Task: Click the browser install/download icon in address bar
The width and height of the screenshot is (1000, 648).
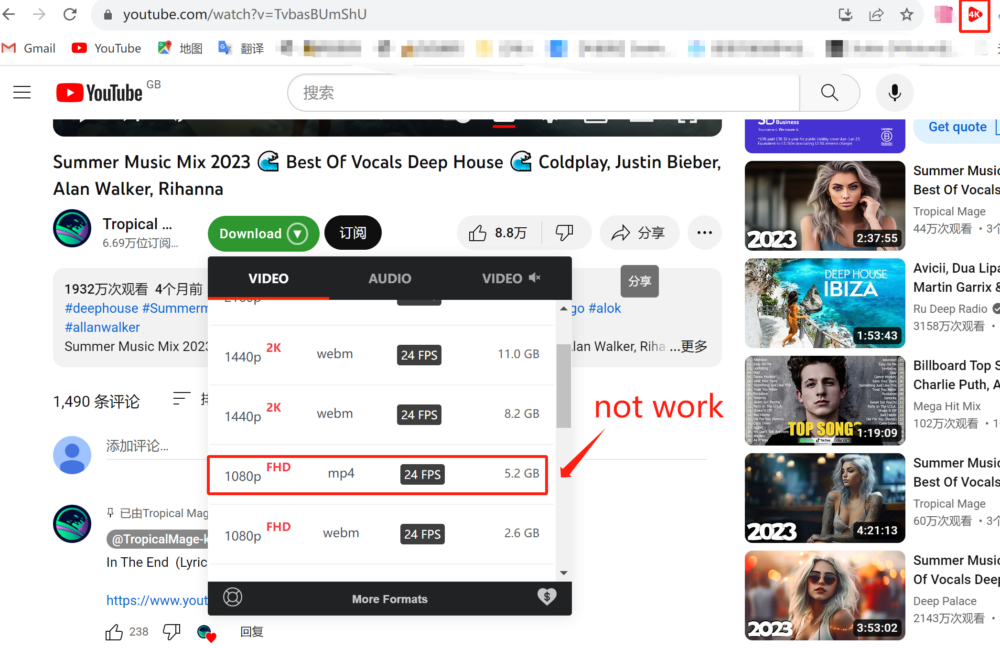Action: click(x=846, y=15)
